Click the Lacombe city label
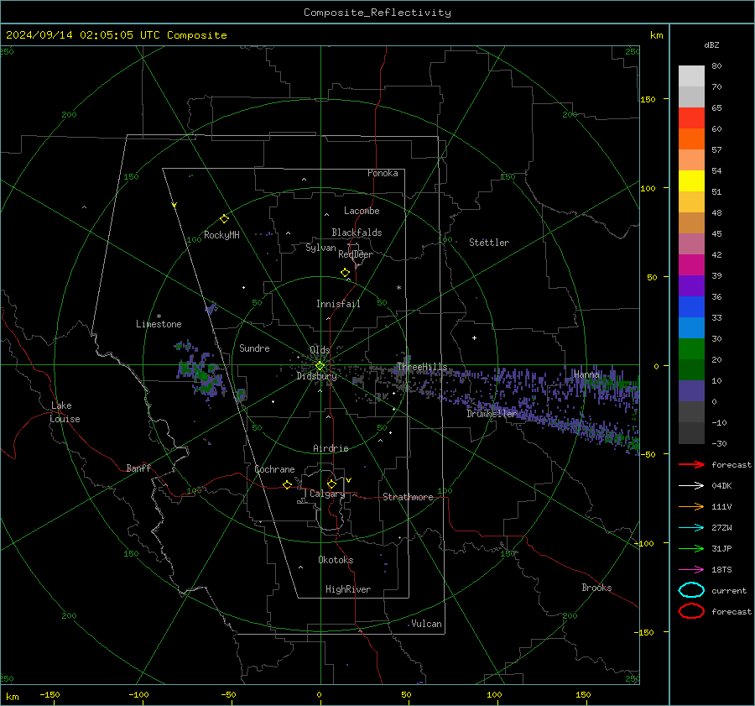Image resolution: width=755 pixels, height=706 pixels. (x=362, y=211)
